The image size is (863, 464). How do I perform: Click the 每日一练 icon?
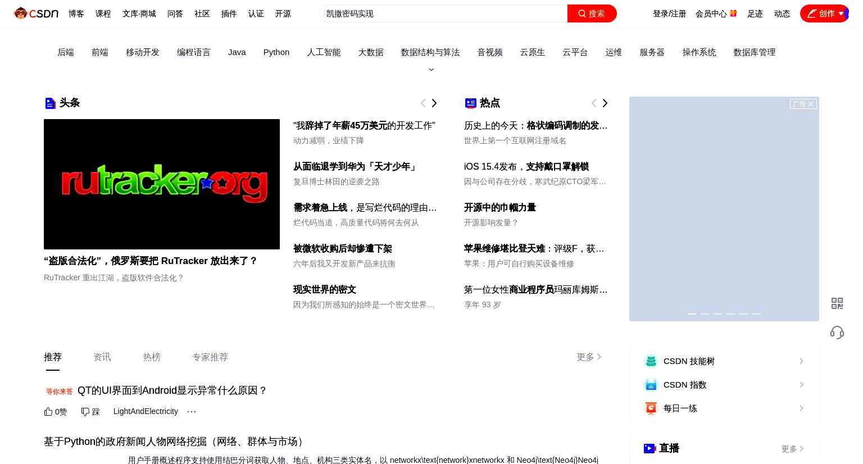tap(651, 408)
